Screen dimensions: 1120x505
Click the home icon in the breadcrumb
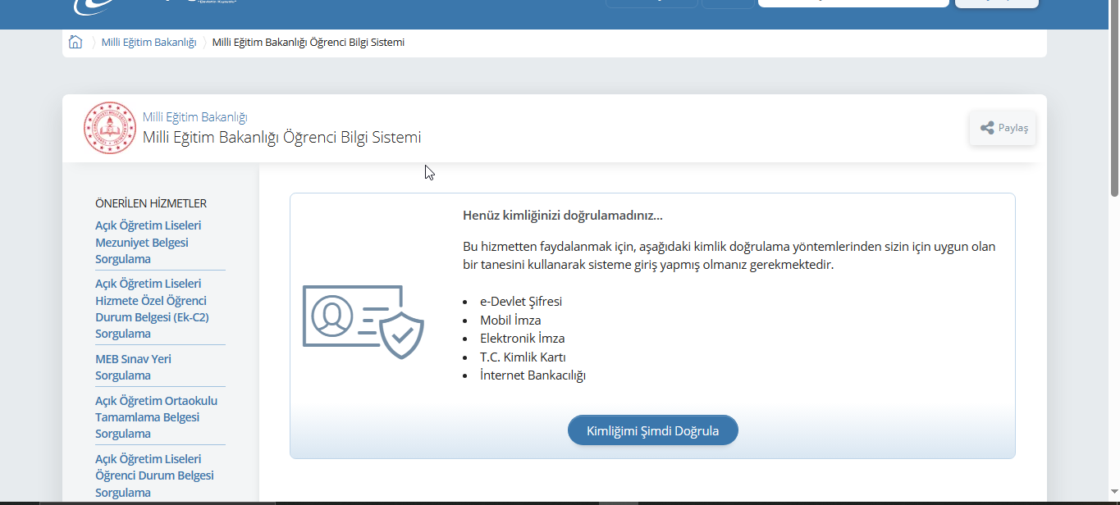(x=75, y=42)
